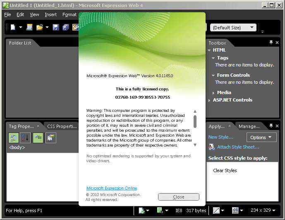Image resolution: width=285 pixels, height=220 pixels.
Task: Switch to Manage Styles tab
Action: click(249, 126)
